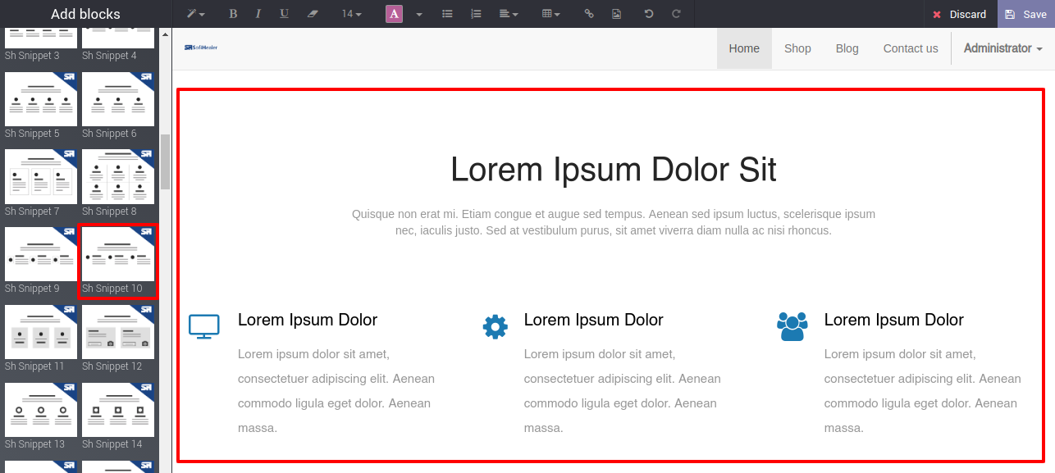1055x473 pixels.
Task: Expand the Administrator user dropdown
Action: click(x=1002, y=48)
